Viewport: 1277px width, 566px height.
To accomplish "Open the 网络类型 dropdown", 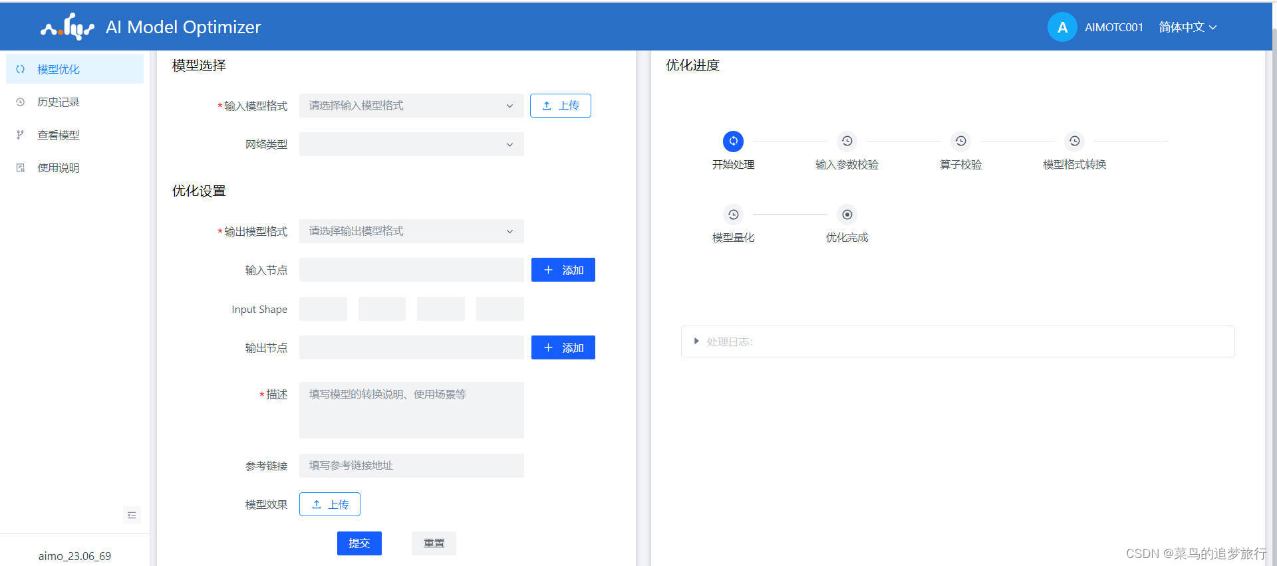I will click(x=412, y=144).
